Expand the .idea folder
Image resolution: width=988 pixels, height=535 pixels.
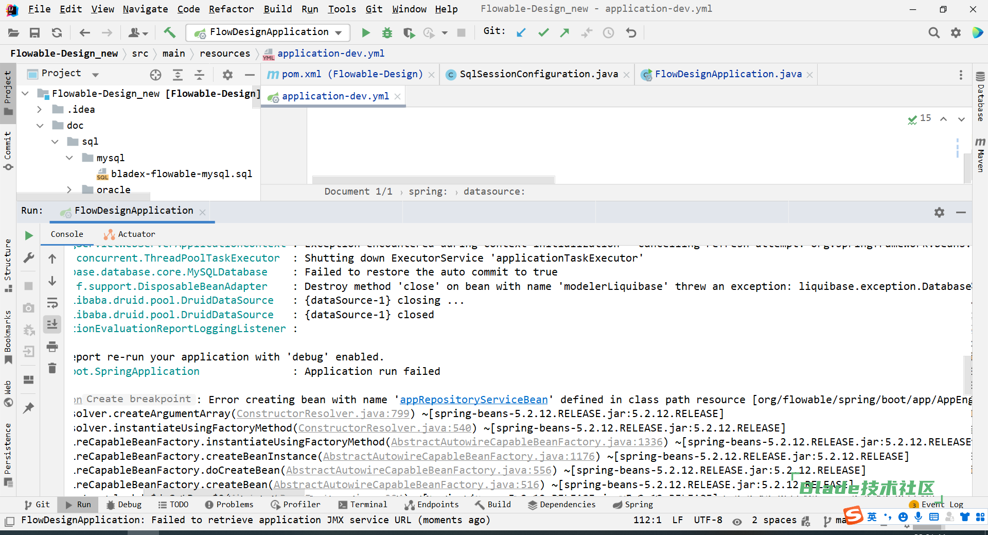pos(40,110)
